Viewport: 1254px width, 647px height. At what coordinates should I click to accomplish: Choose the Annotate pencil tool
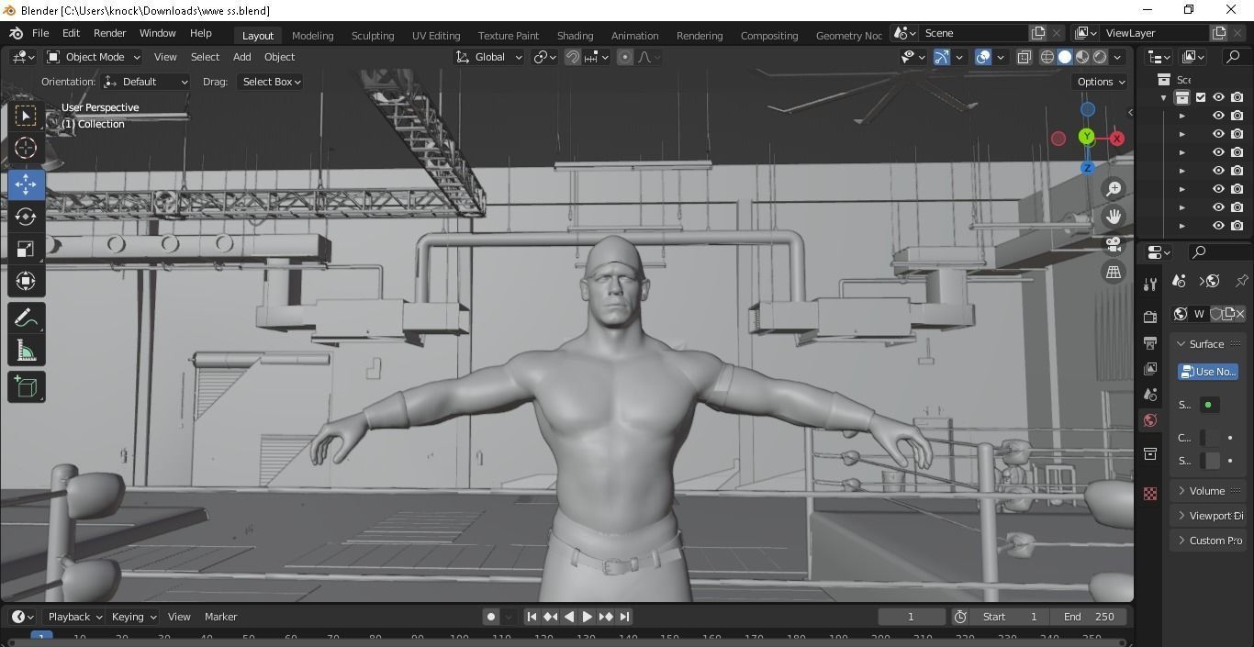pos(26,318)
